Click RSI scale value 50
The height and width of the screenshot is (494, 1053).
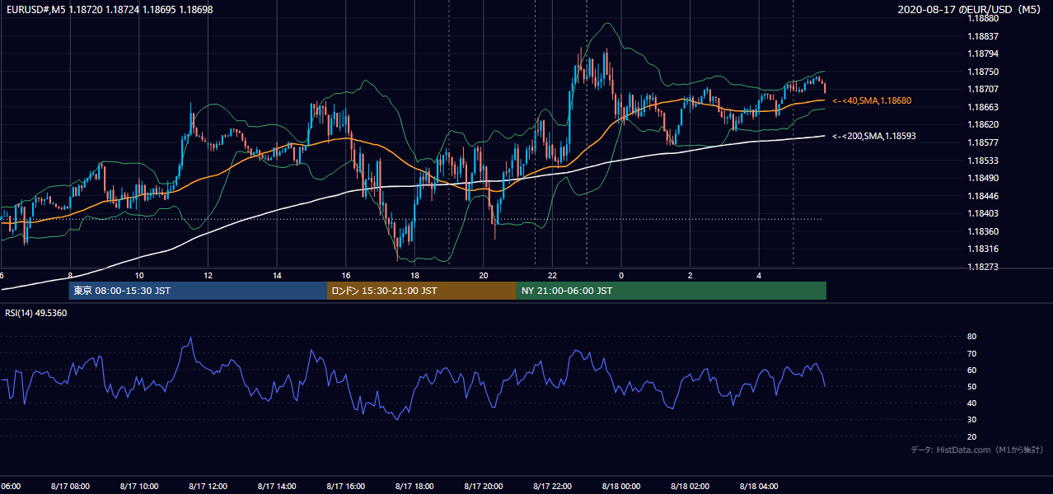pyautogui.click(x=972, y=386)
